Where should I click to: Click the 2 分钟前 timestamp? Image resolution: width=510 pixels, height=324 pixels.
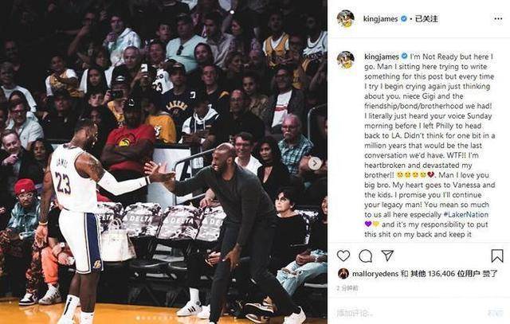[x=347, y=288]
